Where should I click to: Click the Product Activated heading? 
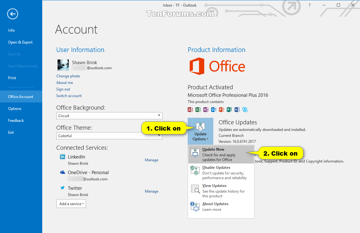coord(210,87)
